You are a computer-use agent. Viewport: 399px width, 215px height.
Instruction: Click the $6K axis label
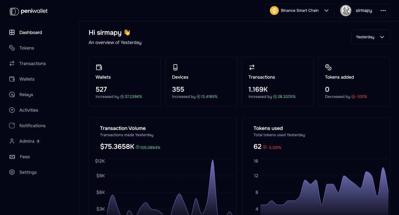click(x=100, y=192)
